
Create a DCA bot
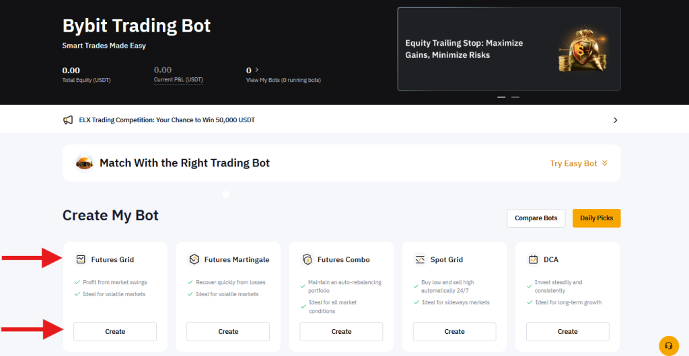(x=568, y=331)
